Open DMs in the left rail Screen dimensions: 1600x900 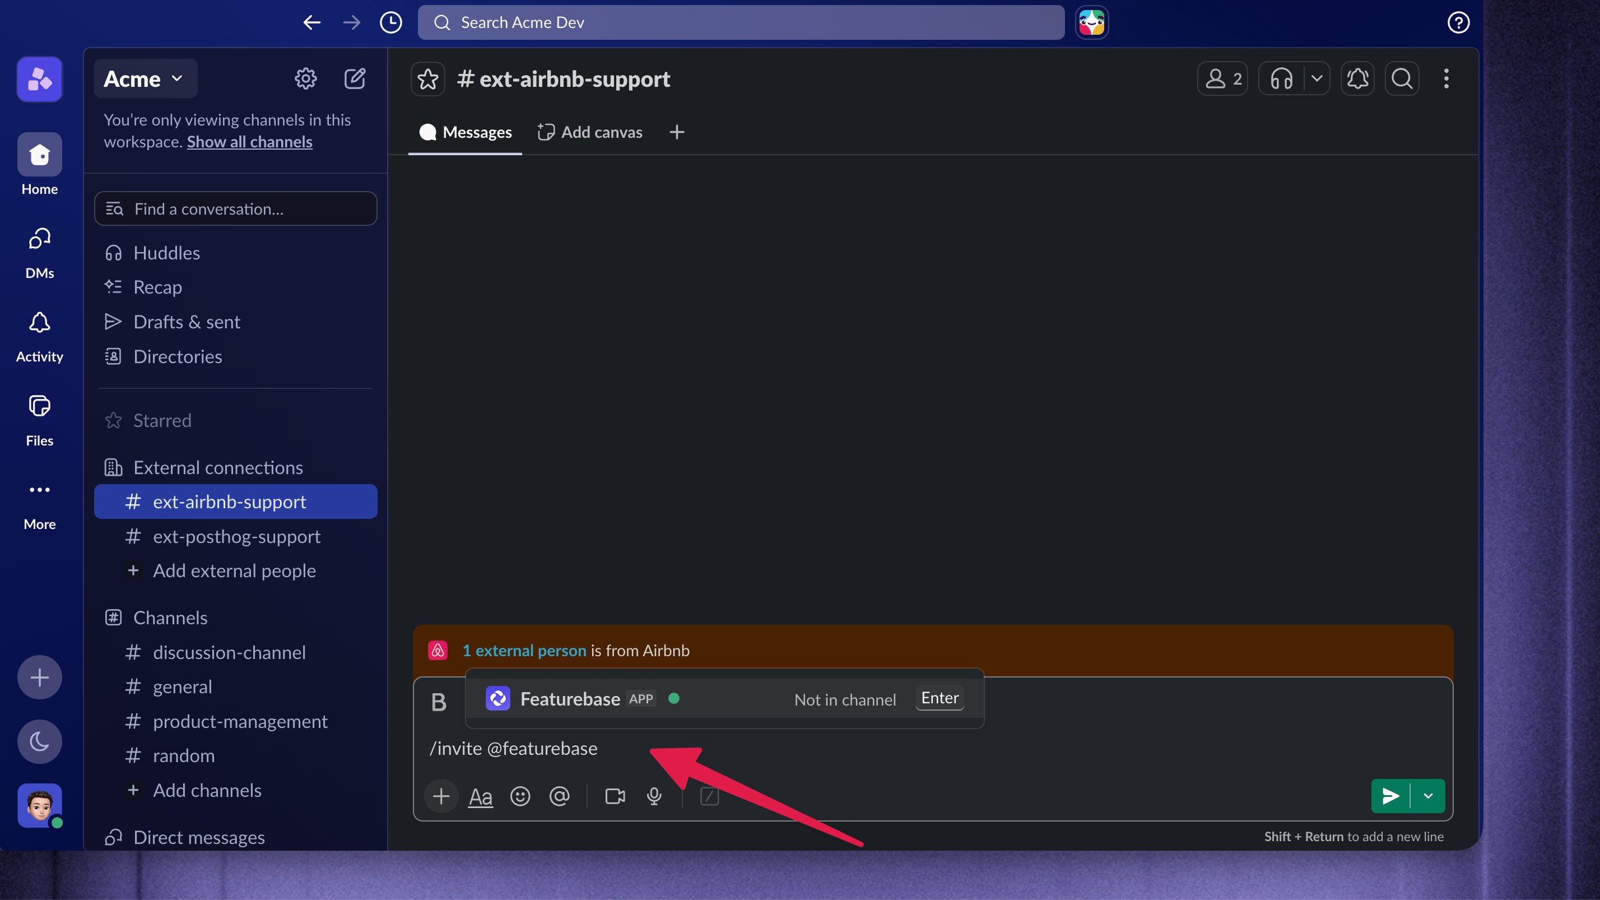coord(40,253)
